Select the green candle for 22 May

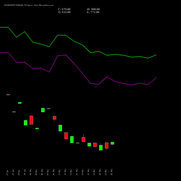[x=113, y=143]
